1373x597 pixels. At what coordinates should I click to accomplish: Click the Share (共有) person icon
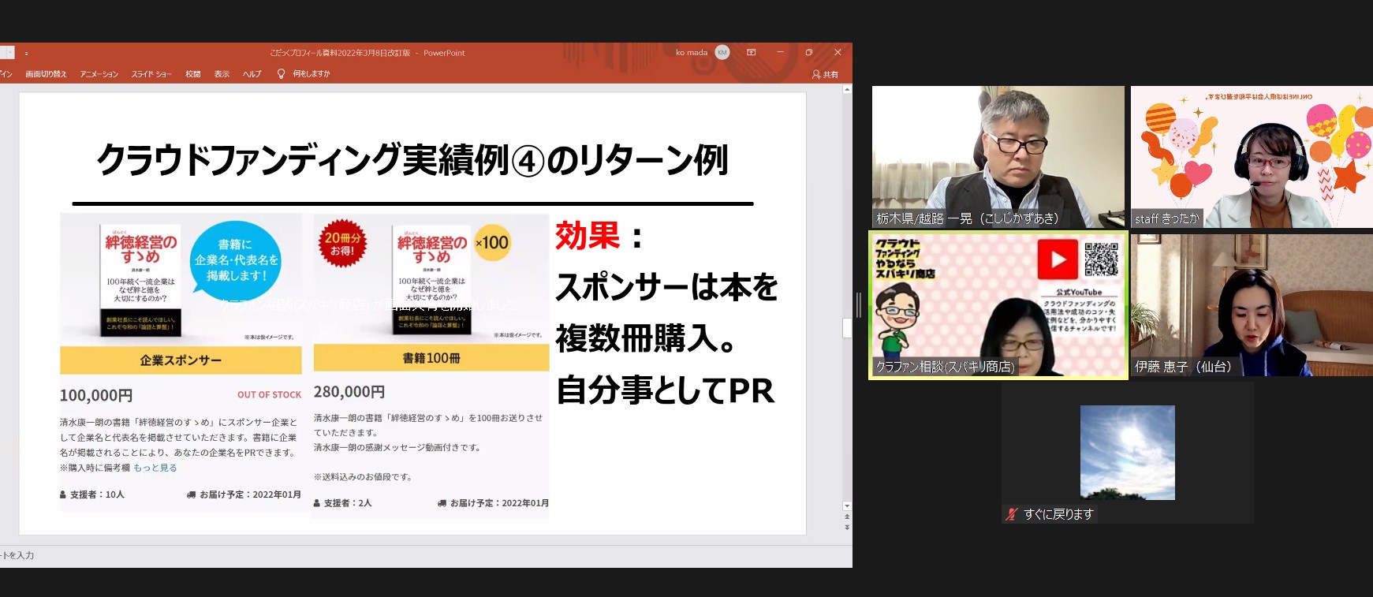816,74
